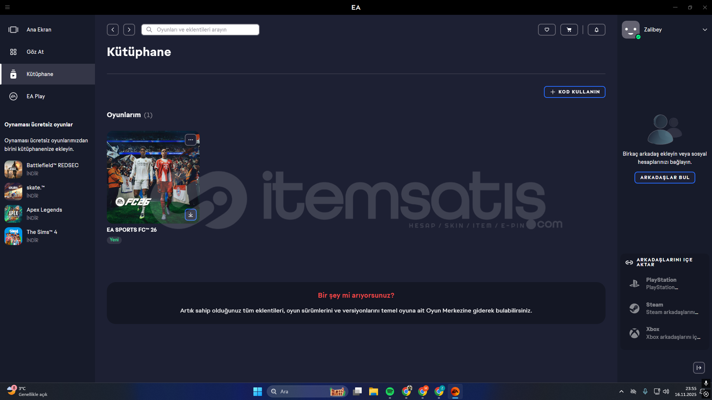Click the taskbar Ara search box
This screenshot has width=712, height=400.
point(307,391)
